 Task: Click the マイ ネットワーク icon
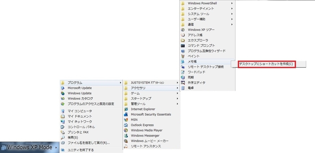point(63,122)
